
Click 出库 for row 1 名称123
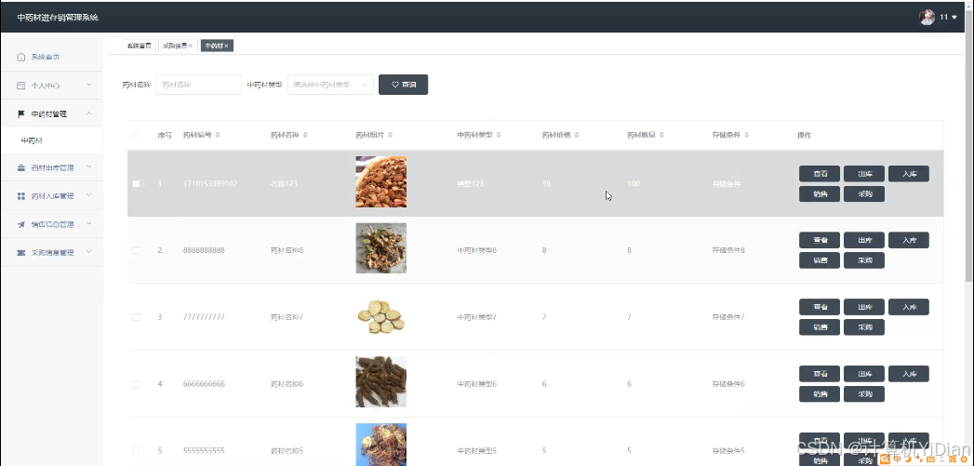(864, 174)
